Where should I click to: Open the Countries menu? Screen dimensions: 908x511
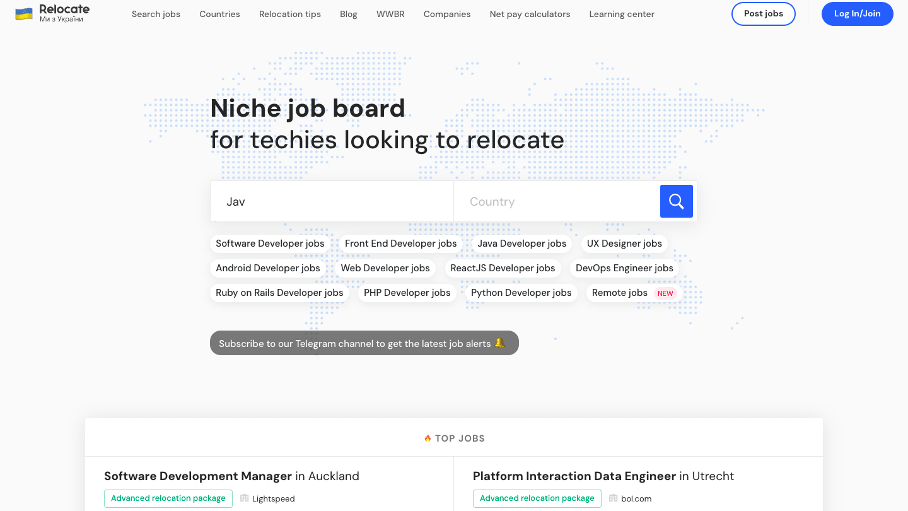[x=219, y=14]
